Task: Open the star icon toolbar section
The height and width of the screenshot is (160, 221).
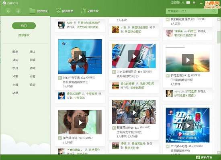Action: (58, 11)
